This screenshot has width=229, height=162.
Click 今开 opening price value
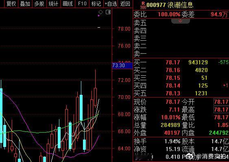[x=221, y=102]
